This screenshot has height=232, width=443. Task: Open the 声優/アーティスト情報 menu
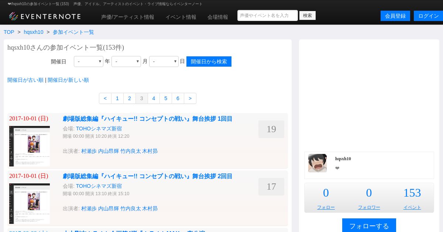coord(128,17)
